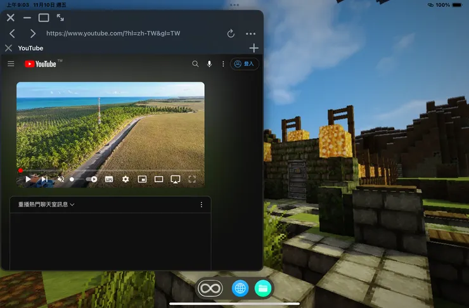This screenshot has height=308, width=469.
Task: Tap the battery status indicator
Action: point(458,5)
